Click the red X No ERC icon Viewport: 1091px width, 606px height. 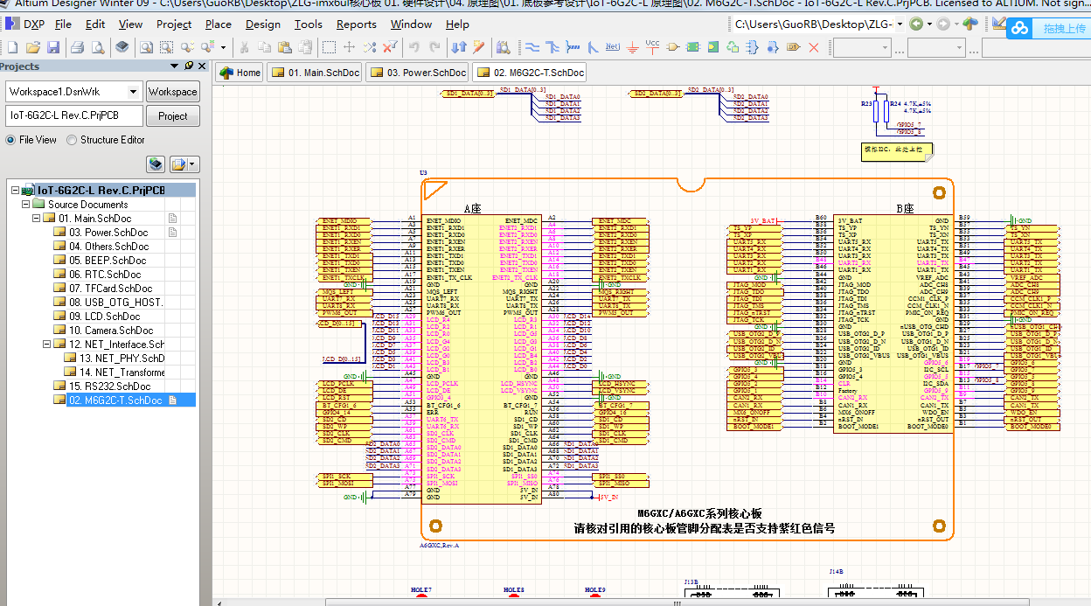click(813, 46)
